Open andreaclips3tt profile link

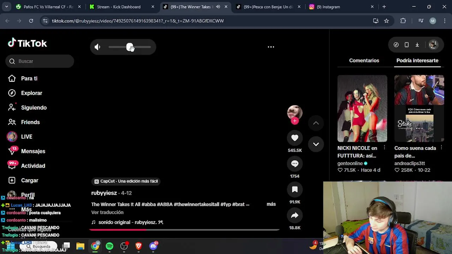point(410,163)
